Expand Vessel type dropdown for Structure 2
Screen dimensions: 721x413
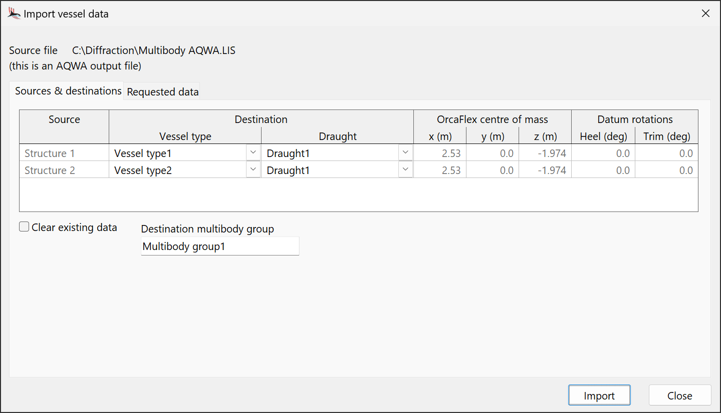(254, 170)
